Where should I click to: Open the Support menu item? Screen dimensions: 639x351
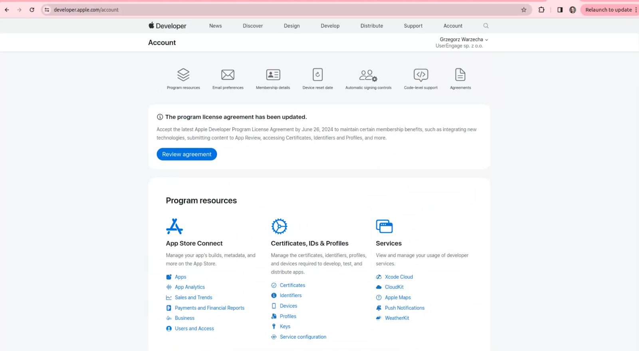413,26
